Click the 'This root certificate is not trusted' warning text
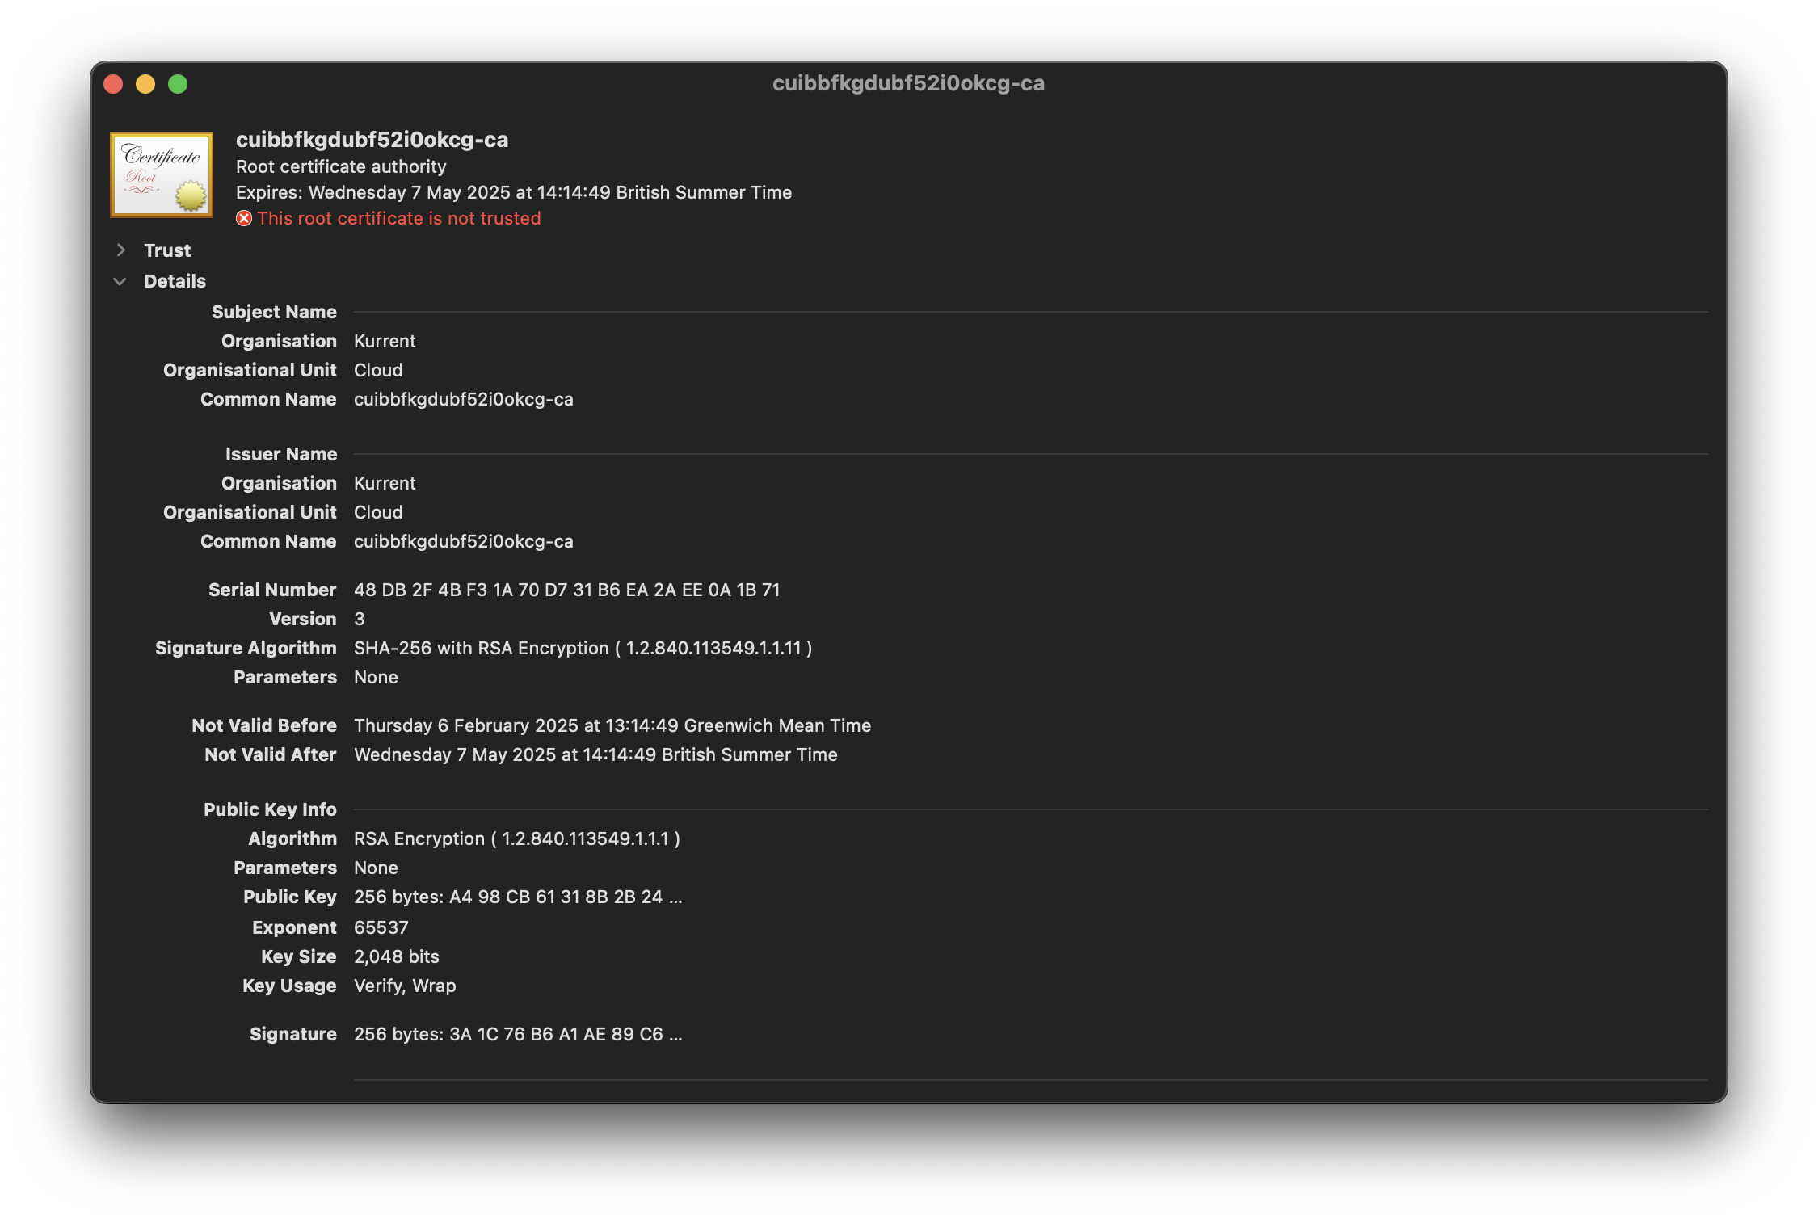Viewport: 1818px width, 1223px height. [x=399, y=218]
